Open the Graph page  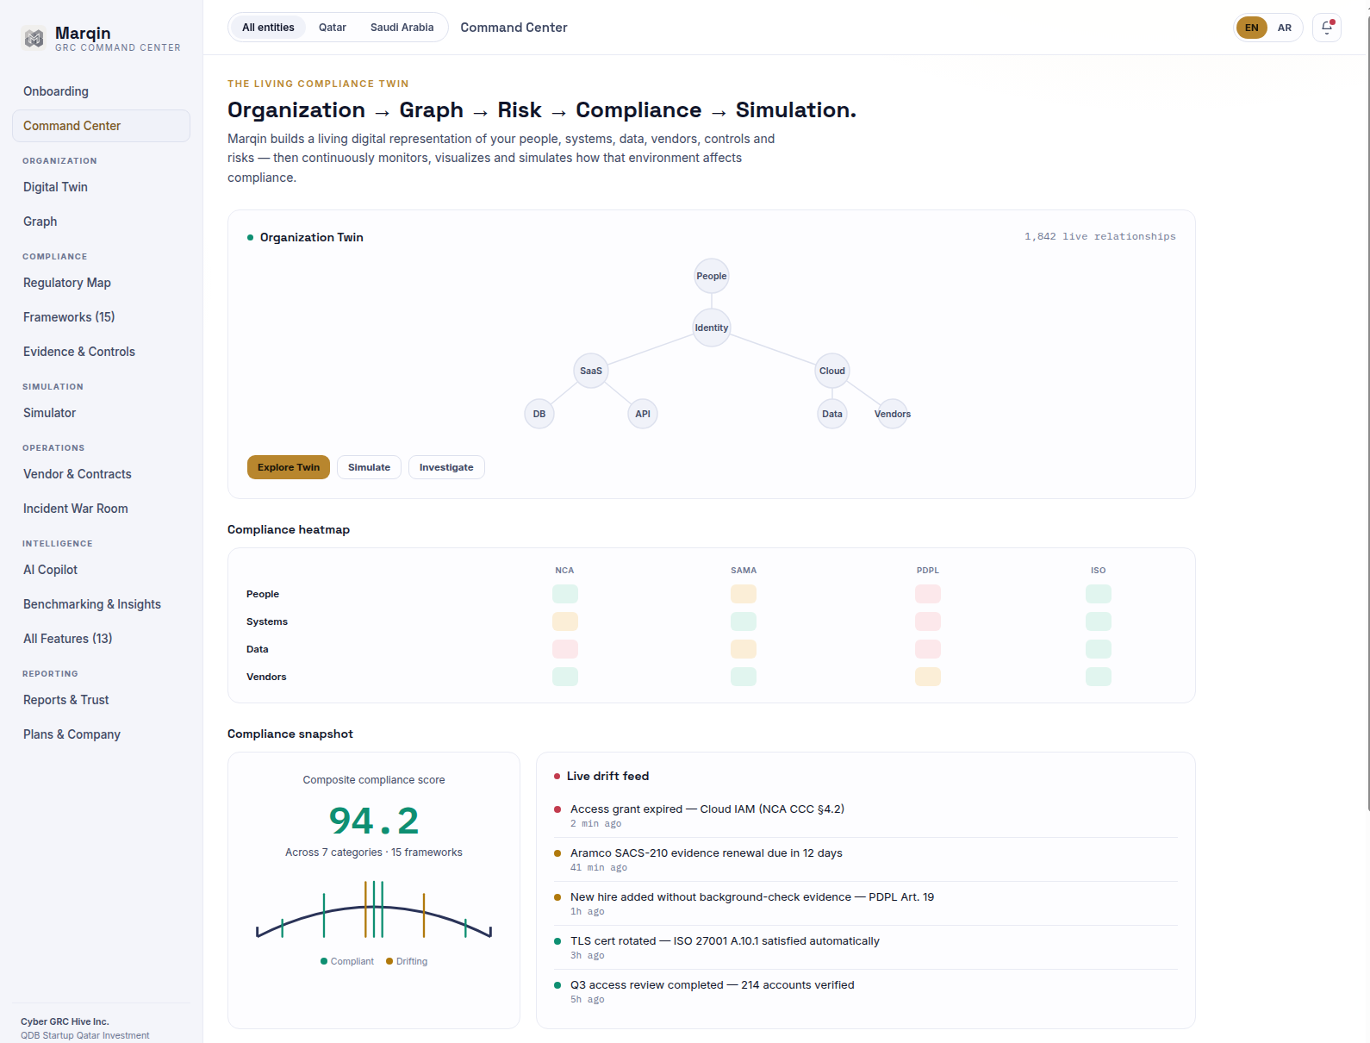coord(101,222)
